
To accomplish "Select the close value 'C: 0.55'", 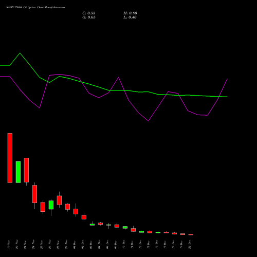I will click(x=89, y=13).
